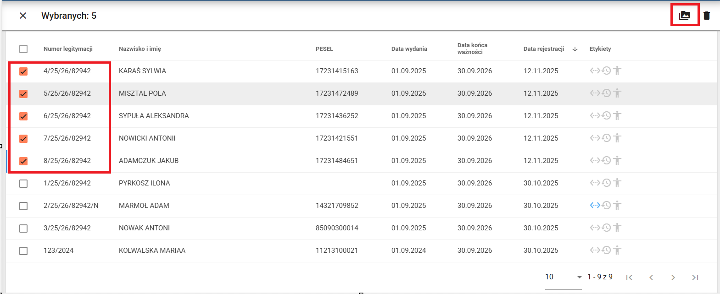Uncheck the checkbox for 4/25/26/82942
Screen dimensions: 720x294
point(23,71)
